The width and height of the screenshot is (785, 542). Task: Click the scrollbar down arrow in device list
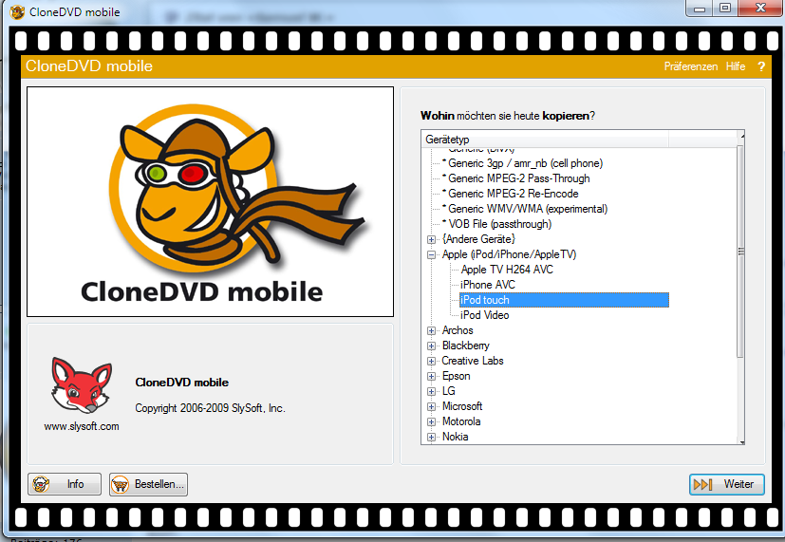pyautogui.click(x=742, y=442)
